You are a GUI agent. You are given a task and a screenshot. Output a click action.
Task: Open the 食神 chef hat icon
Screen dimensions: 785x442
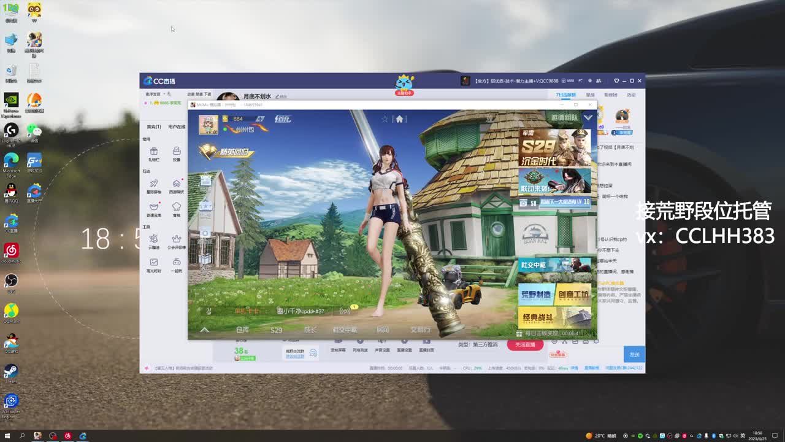177,206
